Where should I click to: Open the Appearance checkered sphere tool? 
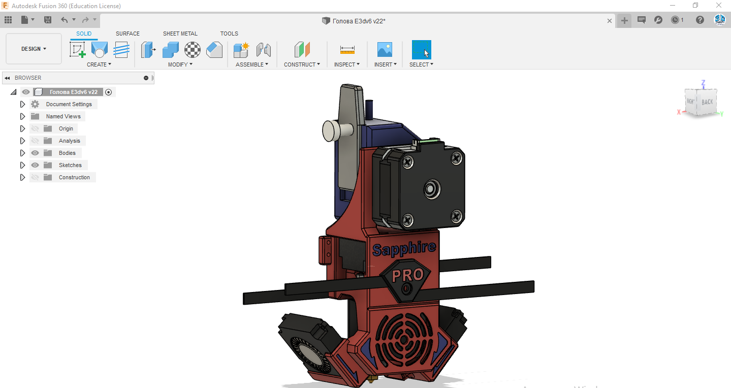click(192, 49)
